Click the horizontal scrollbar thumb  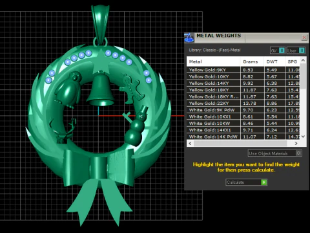pos(240,143)
